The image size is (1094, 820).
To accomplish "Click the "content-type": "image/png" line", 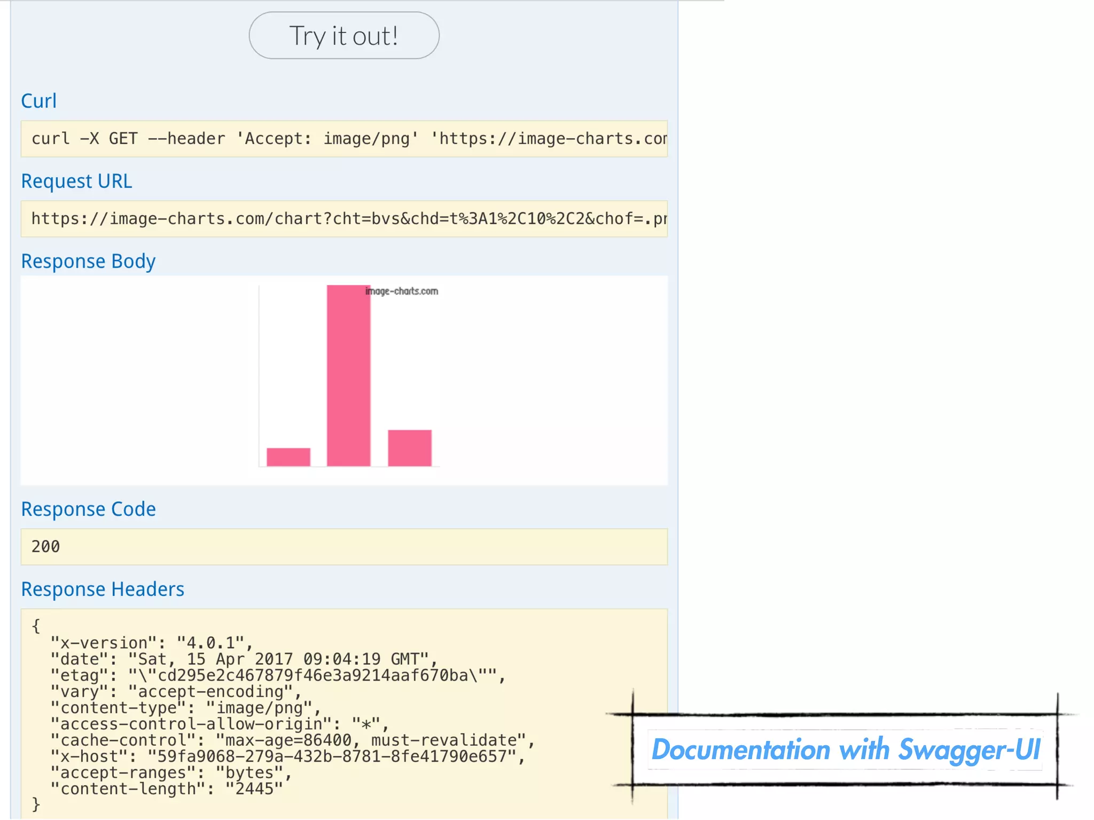I will (x=185, y=708).
